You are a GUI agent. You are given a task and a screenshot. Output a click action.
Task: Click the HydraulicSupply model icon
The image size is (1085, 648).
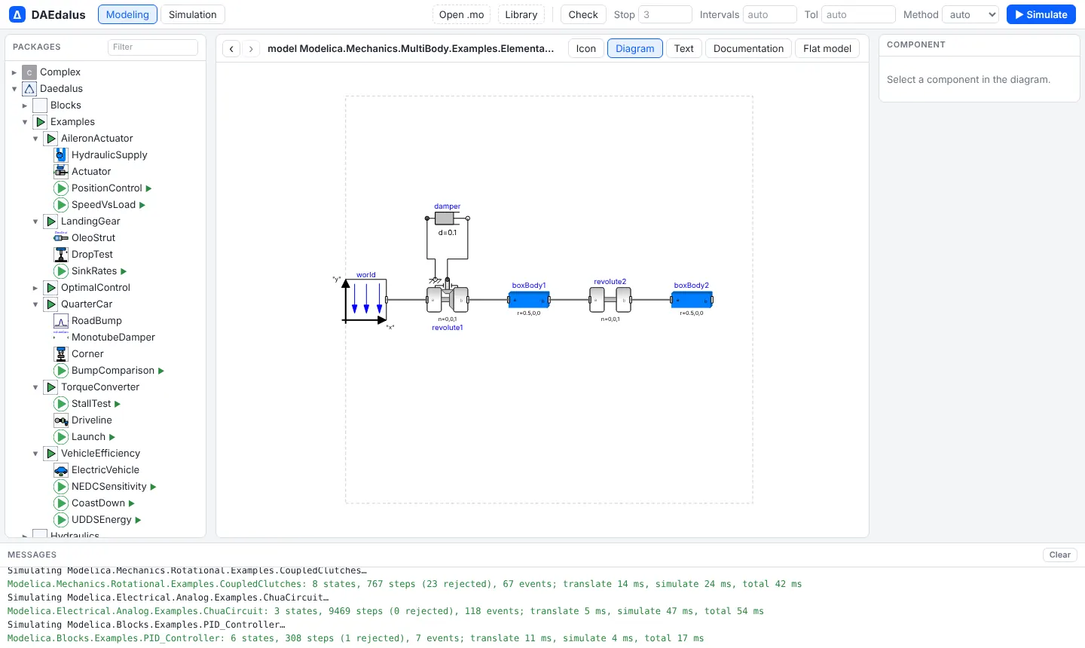click(x=61, y=155)
